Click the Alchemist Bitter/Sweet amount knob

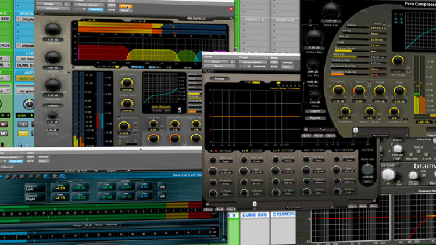coord(124,126)
